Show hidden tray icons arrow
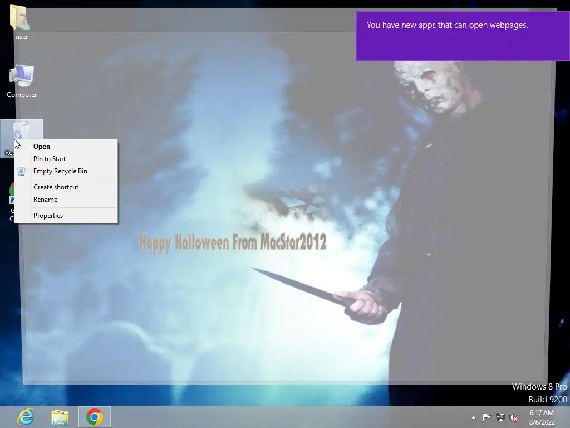The image size is (570, 428). tap(473, 417)
